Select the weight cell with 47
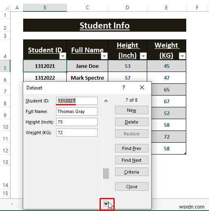The height and width of the screenshot is (211, 209). [x=166, y=78]
